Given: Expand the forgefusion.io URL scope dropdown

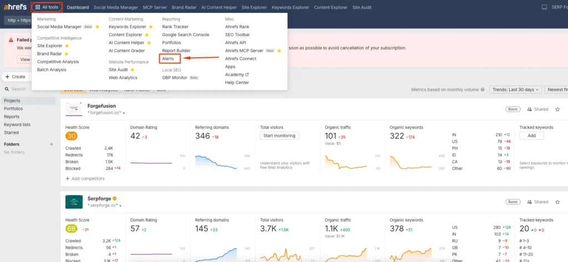Looking at the screenshot, I should coord(124,113).
